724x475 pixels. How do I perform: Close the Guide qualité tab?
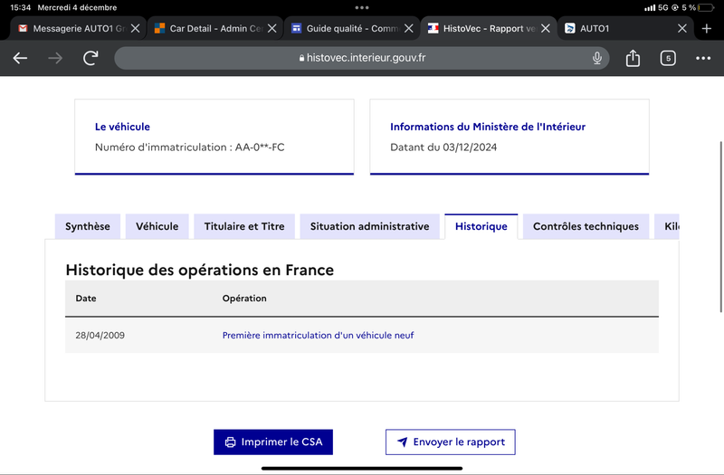coord(409,29)
